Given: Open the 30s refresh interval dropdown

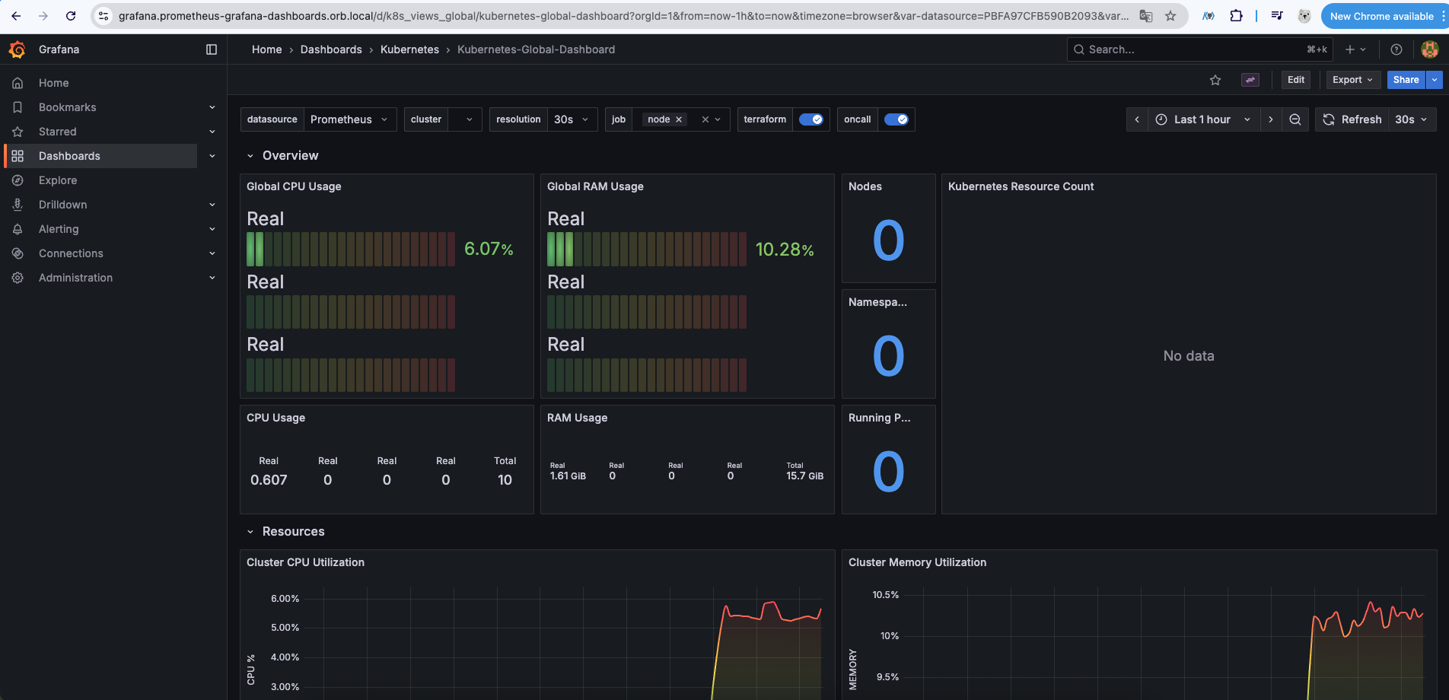Looking at the screenshot, I should tap(1412, 119).
